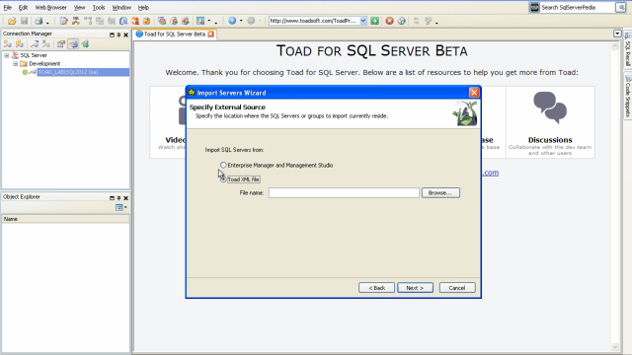Image resolution: width=632 pixels, height=355 pixels.
Task: Click the Next > button
Action: pos(415,288)
